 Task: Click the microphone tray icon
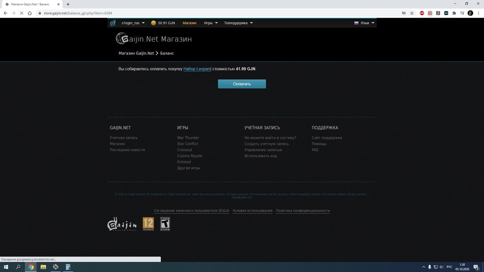click(x=430, y=267)
